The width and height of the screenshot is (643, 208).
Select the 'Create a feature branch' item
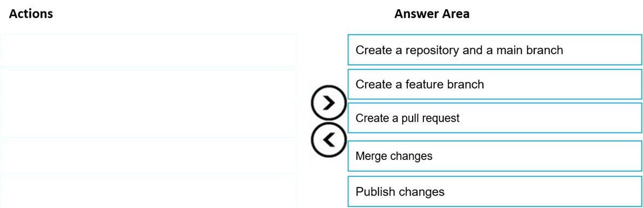coord(494,84)
